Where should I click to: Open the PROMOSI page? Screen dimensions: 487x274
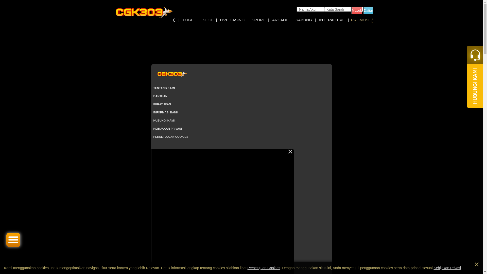360,20
